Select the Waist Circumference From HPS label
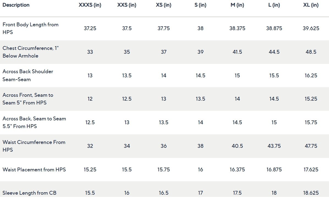329x201 pixels. pos(34,146)
